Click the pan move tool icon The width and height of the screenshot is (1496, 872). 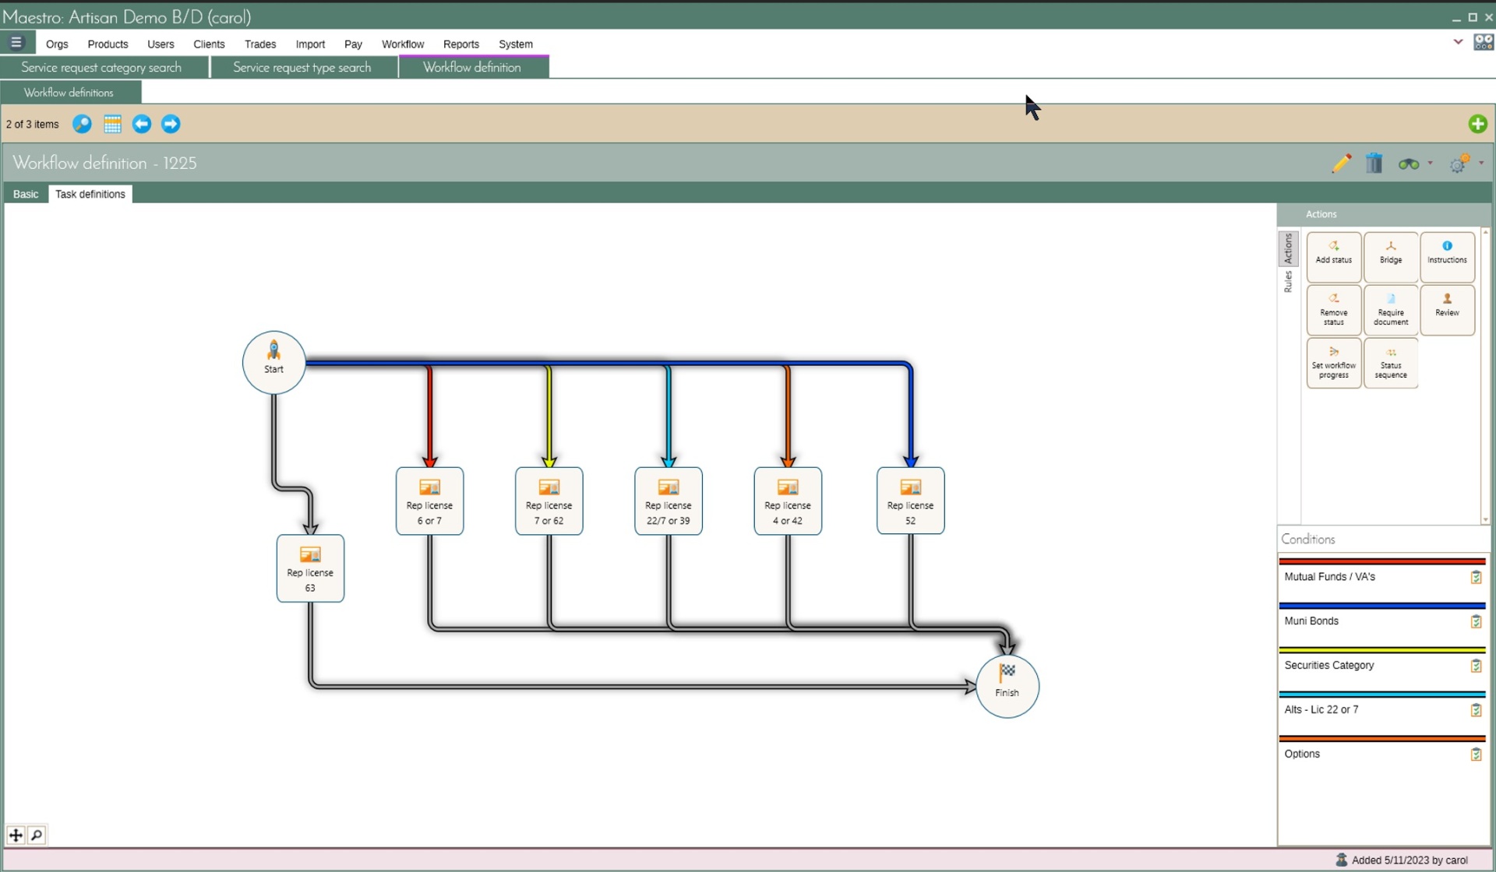[x=16, y=835]
